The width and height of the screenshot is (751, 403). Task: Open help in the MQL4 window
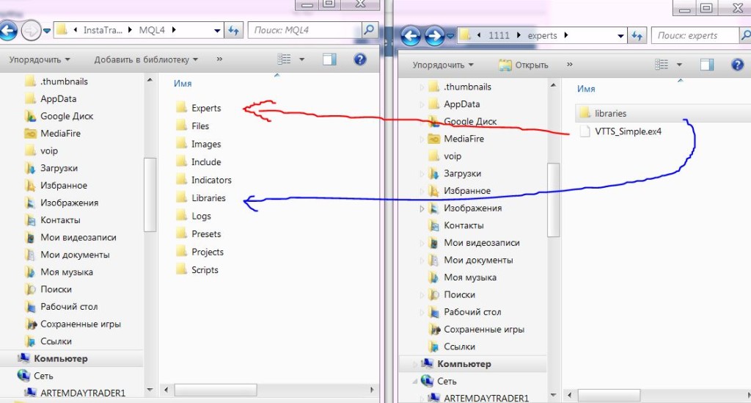(359, 59)
